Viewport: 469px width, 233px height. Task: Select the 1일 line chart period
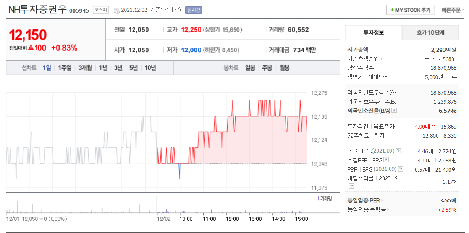tap(47, 68)
